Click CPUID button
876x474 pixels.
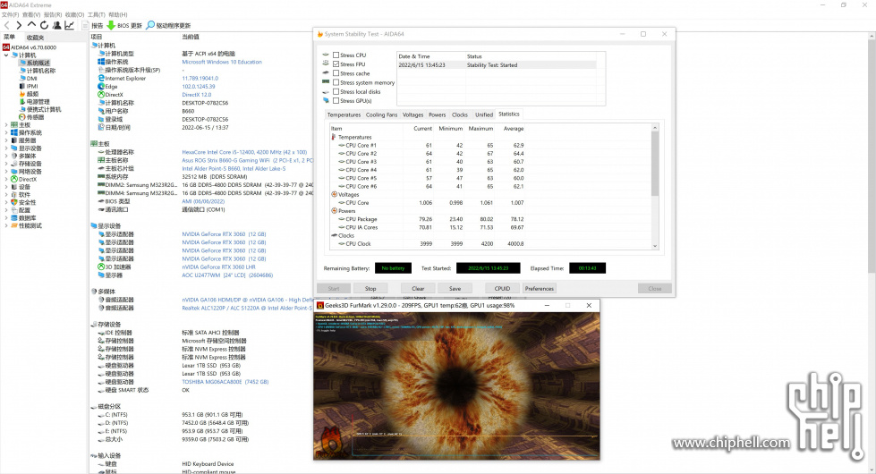click(502, 289)
